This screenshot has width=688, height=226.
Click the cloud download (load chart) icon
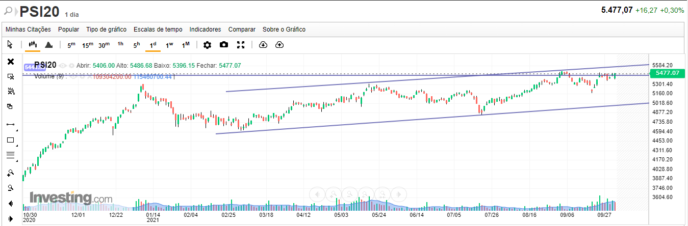pyautogui.click(x=263, y=45)
